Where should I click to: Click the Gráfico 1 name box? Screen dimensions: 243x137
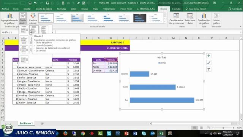[9, 32]
